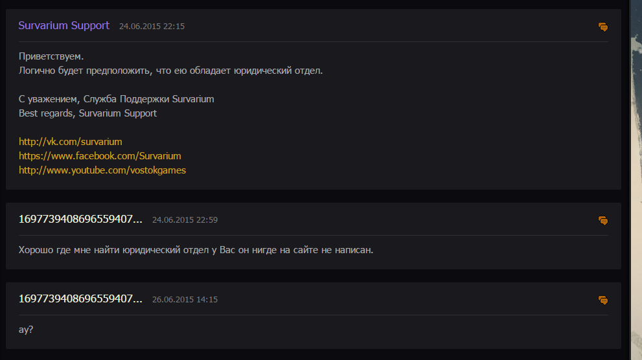Click the divider line under the Survarium Support header
642x360 pixels.
click(313, 42)
